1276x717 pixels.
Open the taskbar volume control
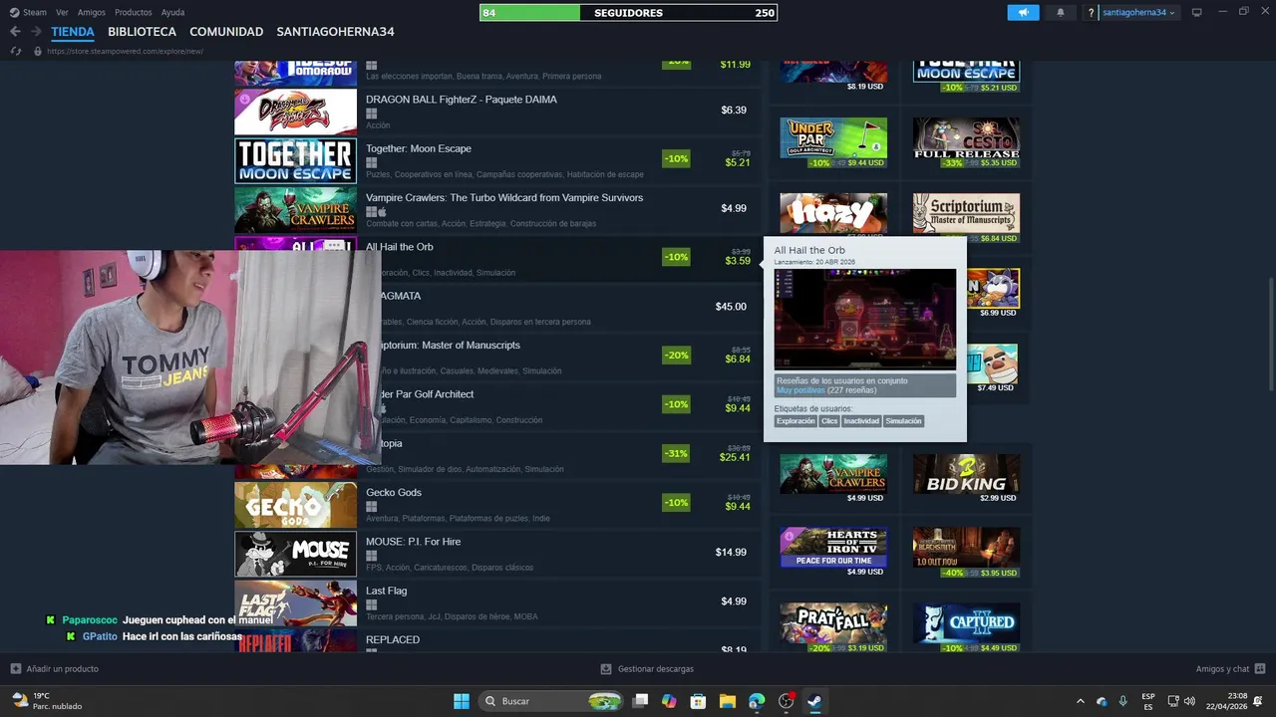(1189, 701)
